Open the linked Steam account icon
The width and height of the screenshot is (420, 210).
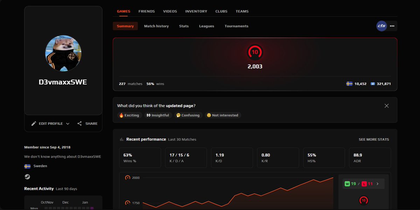coord(27,177)
